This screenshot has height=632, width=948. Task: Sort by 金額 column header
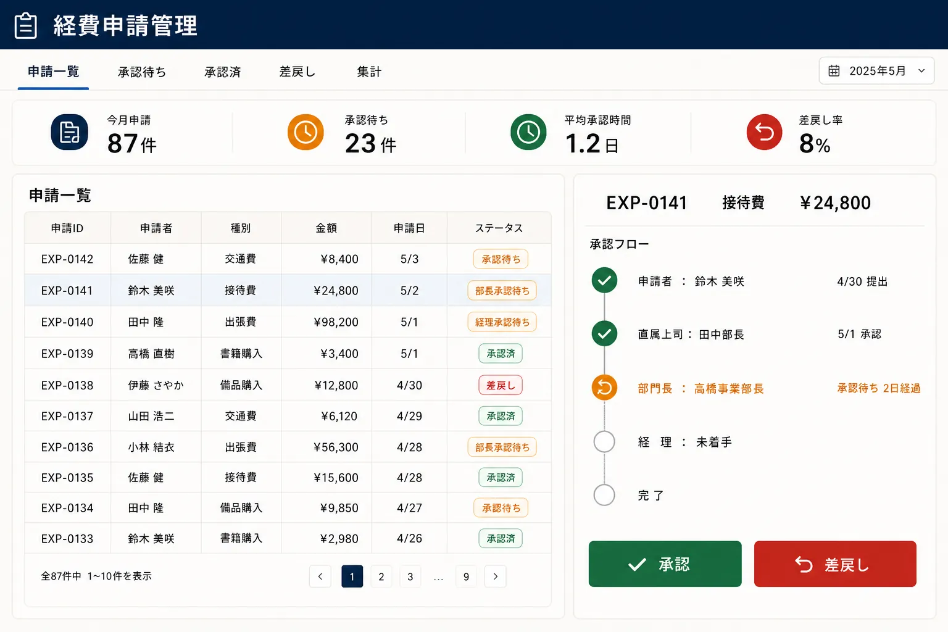click(x=326, y=228)
